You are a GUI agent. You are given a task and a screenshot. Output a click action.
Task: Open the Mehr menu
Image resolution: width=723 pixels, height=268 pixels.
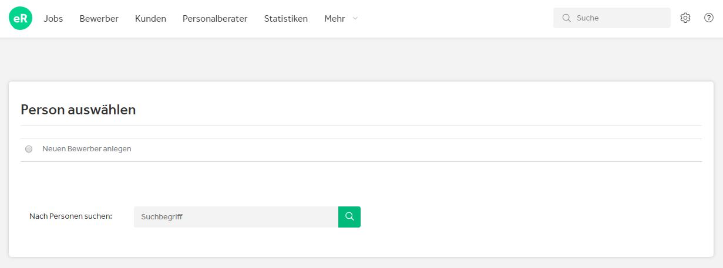tap(335, 19)
